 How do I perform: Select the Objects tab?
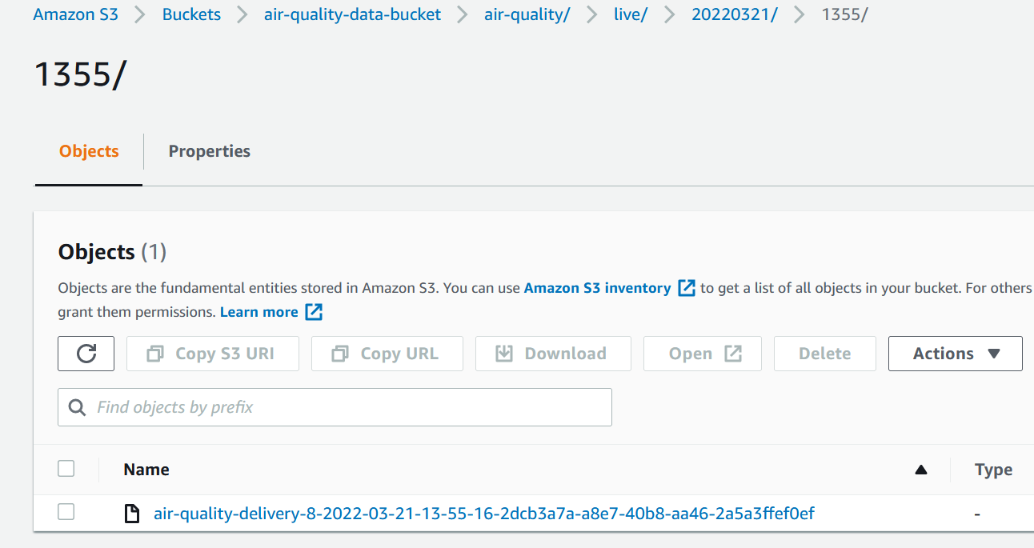89,151
